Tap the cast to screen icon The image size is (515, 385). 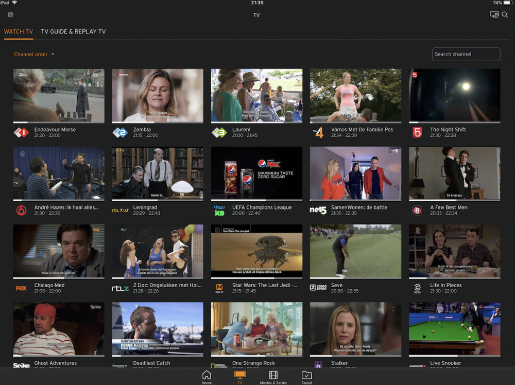(x=494, y=15)
